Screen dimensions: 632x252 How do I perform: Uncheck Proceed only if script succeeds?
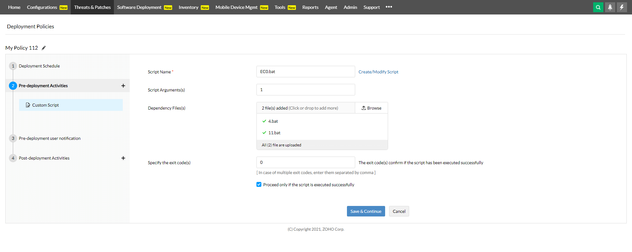point(259,185)
